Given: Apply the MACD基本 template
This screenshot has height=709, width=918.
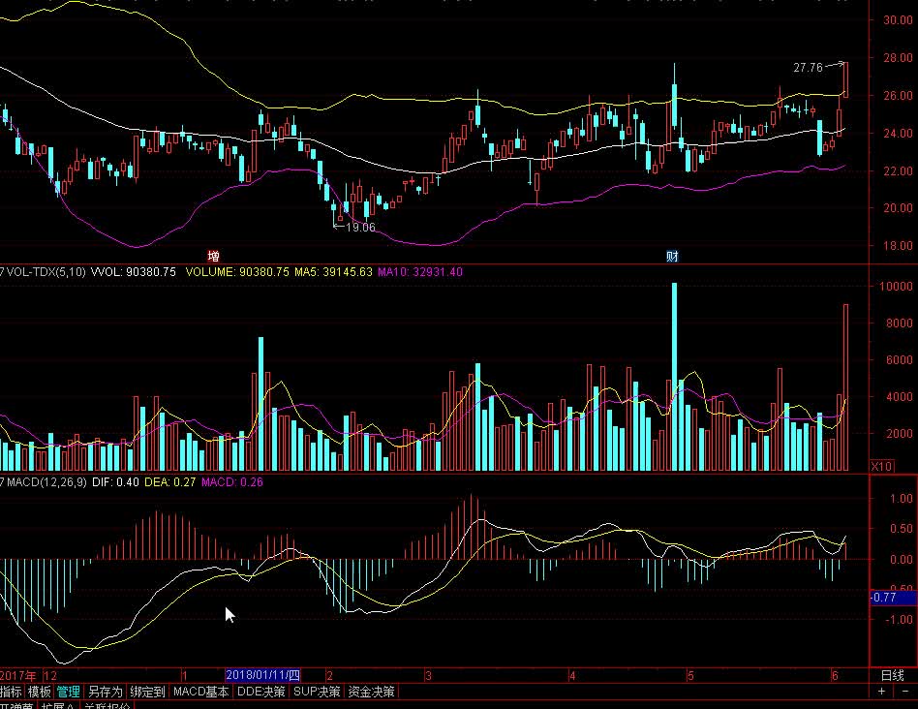Looking at the screenshot, I should coord(201,693).
